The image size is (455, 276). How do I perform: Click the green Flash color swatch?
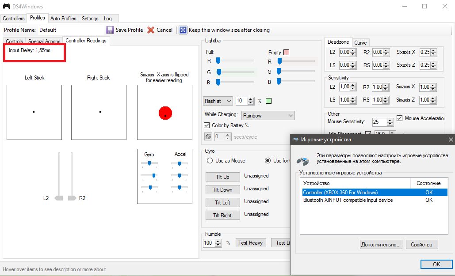tap(268, 101)
